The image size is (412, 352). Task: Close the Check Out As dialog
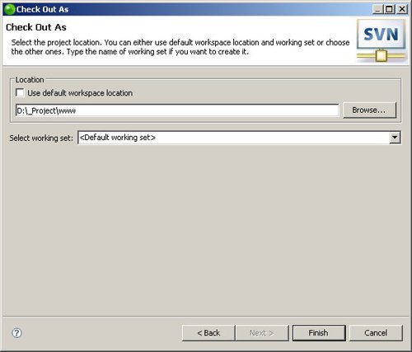click(x=401, y=9)
